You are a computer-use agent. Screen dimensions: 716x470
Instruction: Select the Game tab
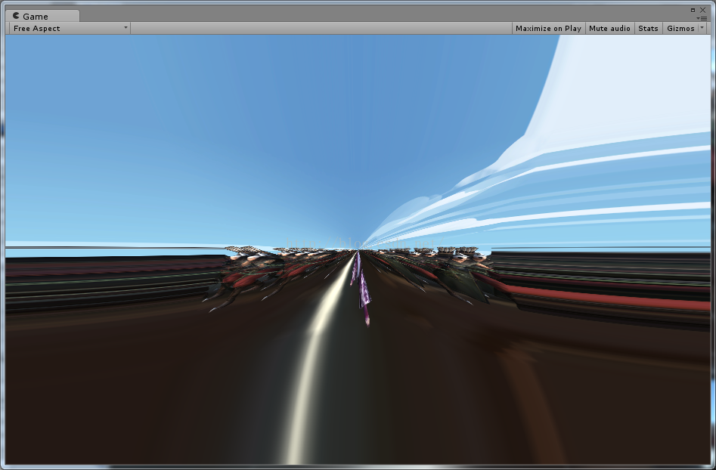point(42,16)
